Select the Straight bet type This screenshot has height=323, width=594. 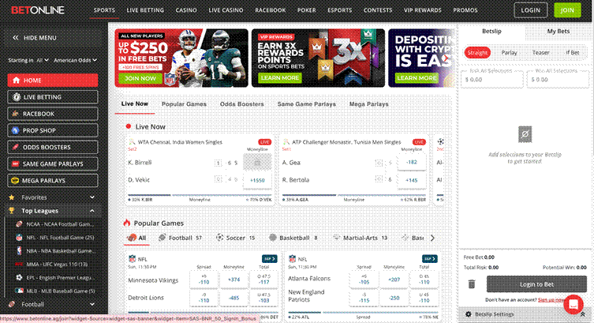(x=477, y=53)
